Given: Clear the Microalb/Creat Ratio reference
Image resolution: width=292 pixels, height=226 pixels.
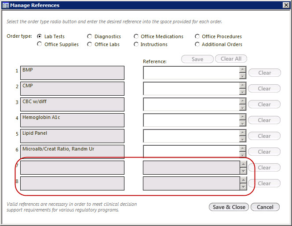Looking at the screenshot, I should point(264,152).
